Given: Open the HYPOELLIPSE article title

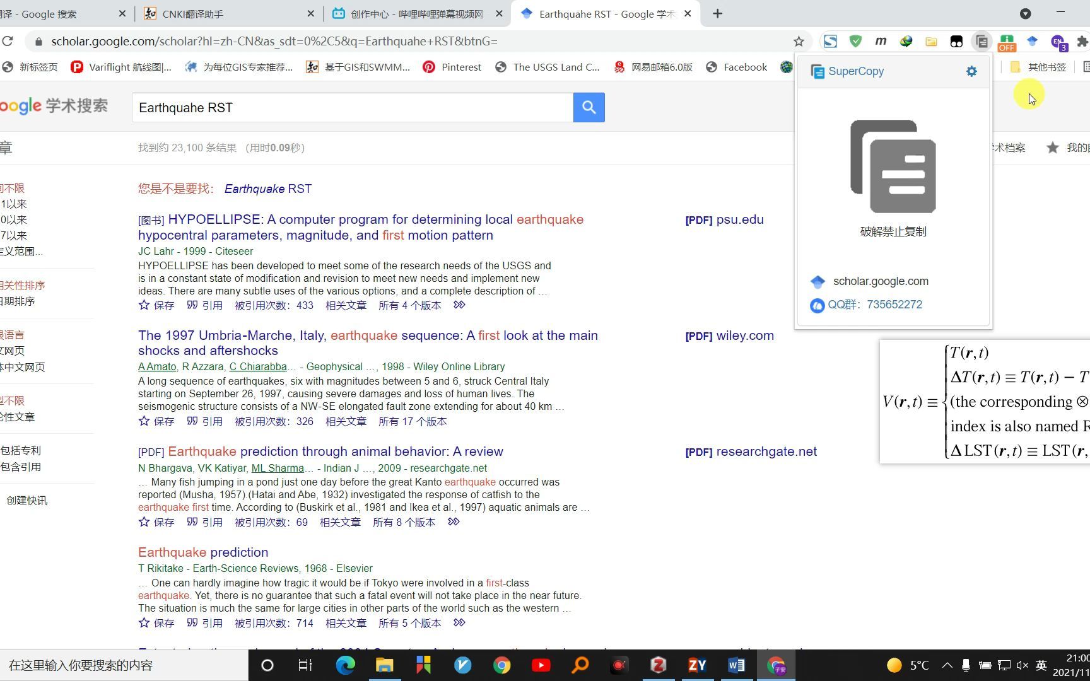Looking at the screenshot, I should point(361,227).
